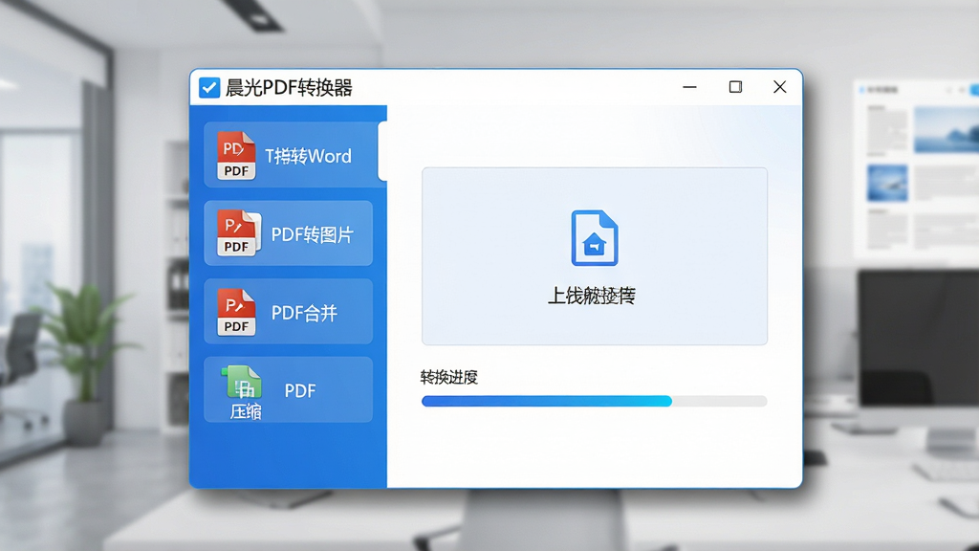Click the 转换进度 label
The width and height of the screenshot is (979, 551).
(x=449, y=377)
